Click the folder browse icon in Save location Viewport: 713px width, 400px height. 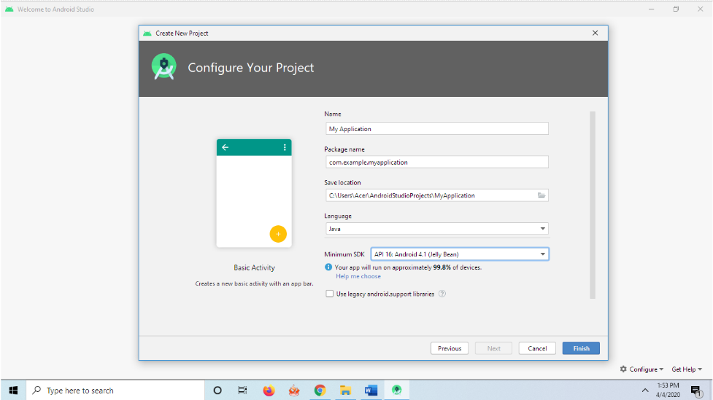click(x=542, y=195)
